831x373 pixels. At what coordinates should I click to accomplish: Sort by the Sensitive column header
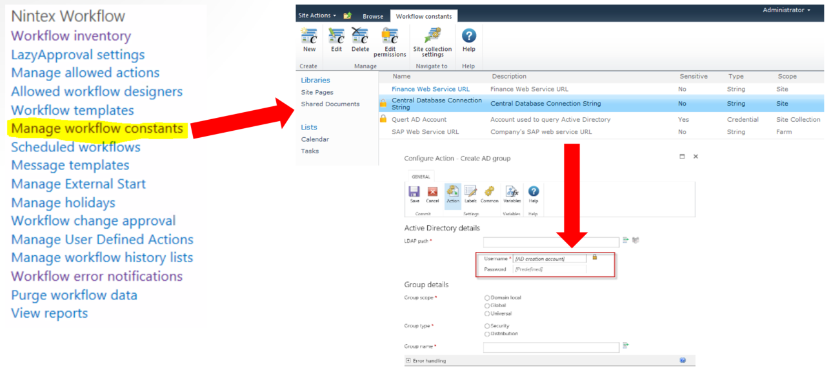pos(694,76)
